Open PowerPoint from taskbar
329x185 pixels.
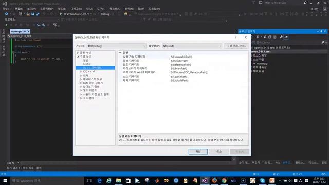(x=272, y=180)
